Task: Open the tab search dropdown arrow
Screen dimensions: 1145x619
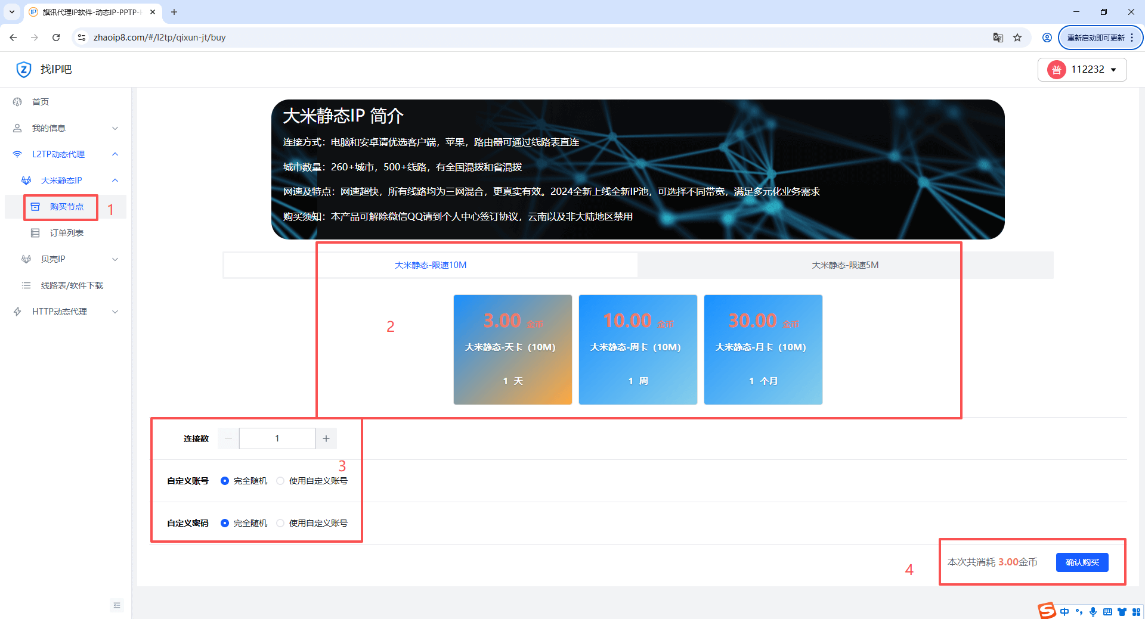Action: pyautogui.click(x=12, y=12)
